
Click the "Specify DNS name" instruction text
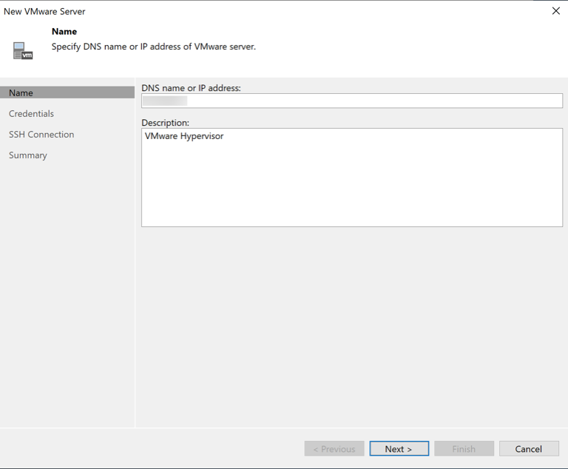(153, 47)
